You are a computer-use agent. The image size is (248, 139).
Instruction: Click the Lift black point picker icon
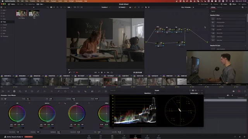point(5,103)
